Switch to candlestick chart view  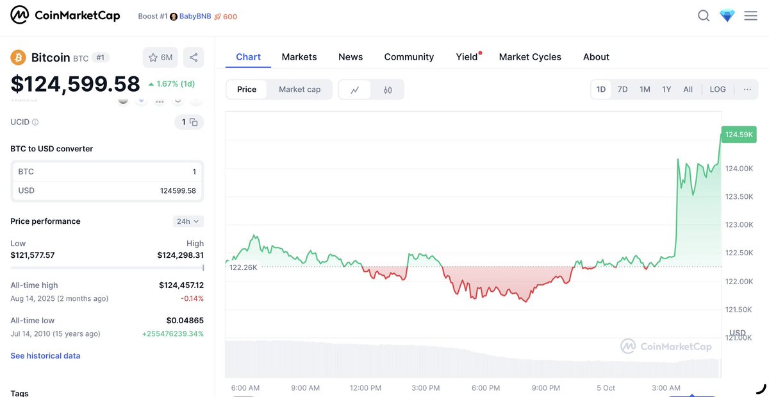(x=388, y=90)
